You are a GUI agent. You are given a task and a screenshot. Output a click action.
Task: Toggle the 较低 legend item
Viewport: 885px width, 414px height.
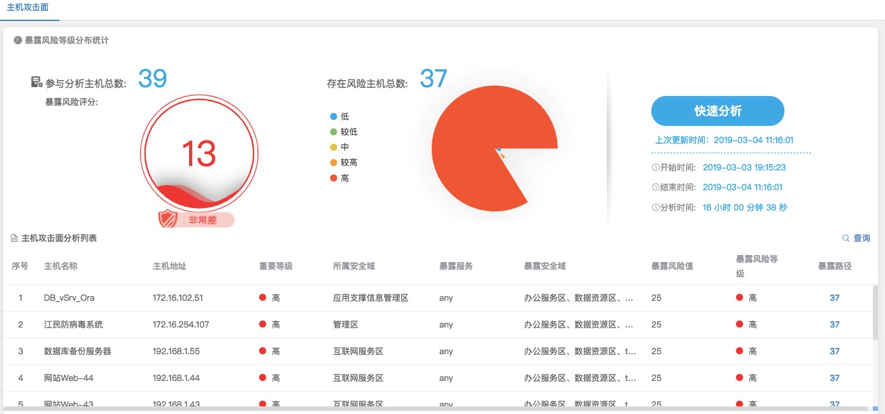coord(343,132)
